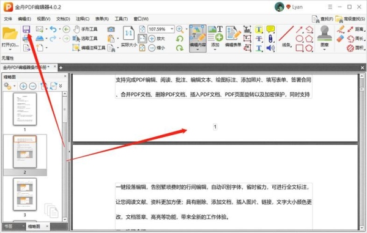
Task: Select the paperclip attachment icon
Action: pyautogui.click(x=270, y=39)
